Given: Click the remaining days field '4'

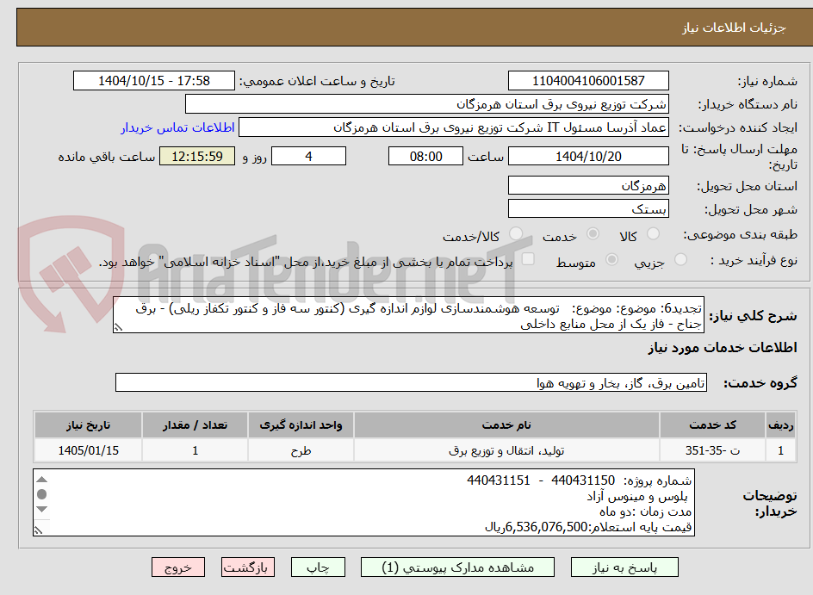Looking at the screenshot, I should click(x=309, y=156).
